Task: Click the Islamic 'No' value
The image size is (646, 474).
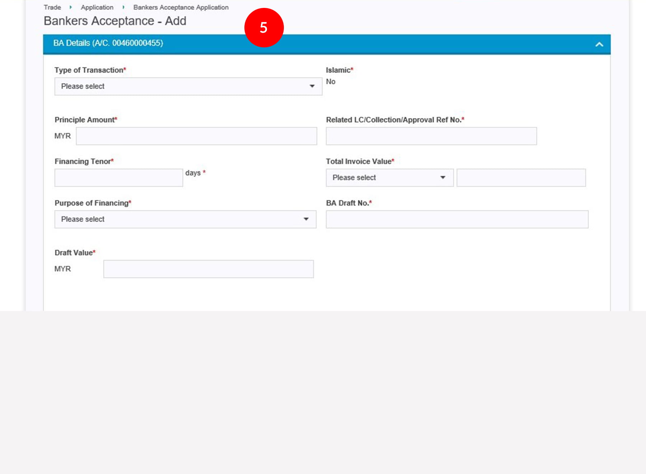Action: click(331, 82)
